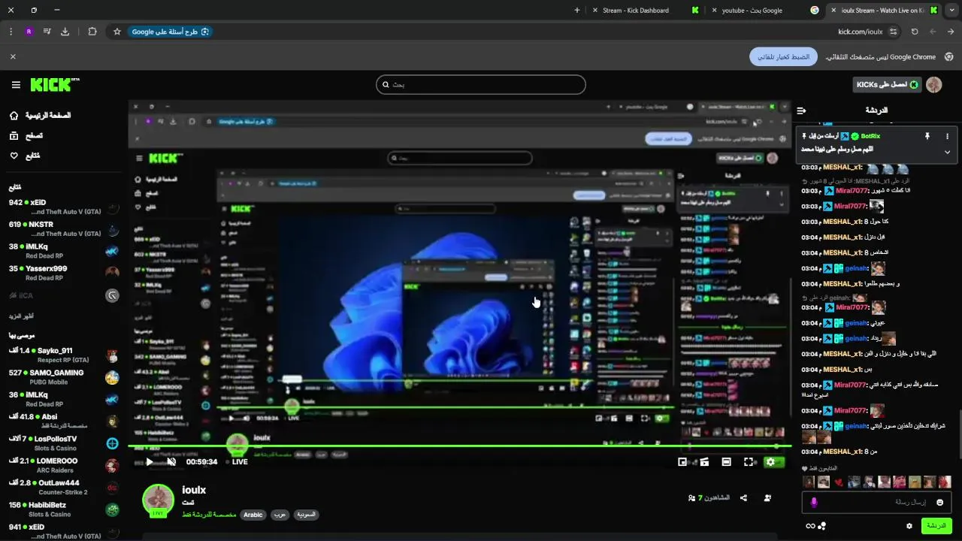Screen dimensions: 962x541
Task: Click Arabic language tag
Action: (253, 515)
